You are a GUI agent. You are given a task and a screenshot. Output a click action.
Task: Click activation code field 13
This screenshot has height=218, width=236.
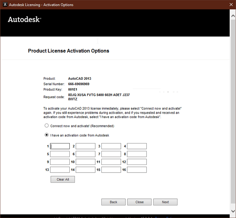pyautogui.click(x=60, y=170)
